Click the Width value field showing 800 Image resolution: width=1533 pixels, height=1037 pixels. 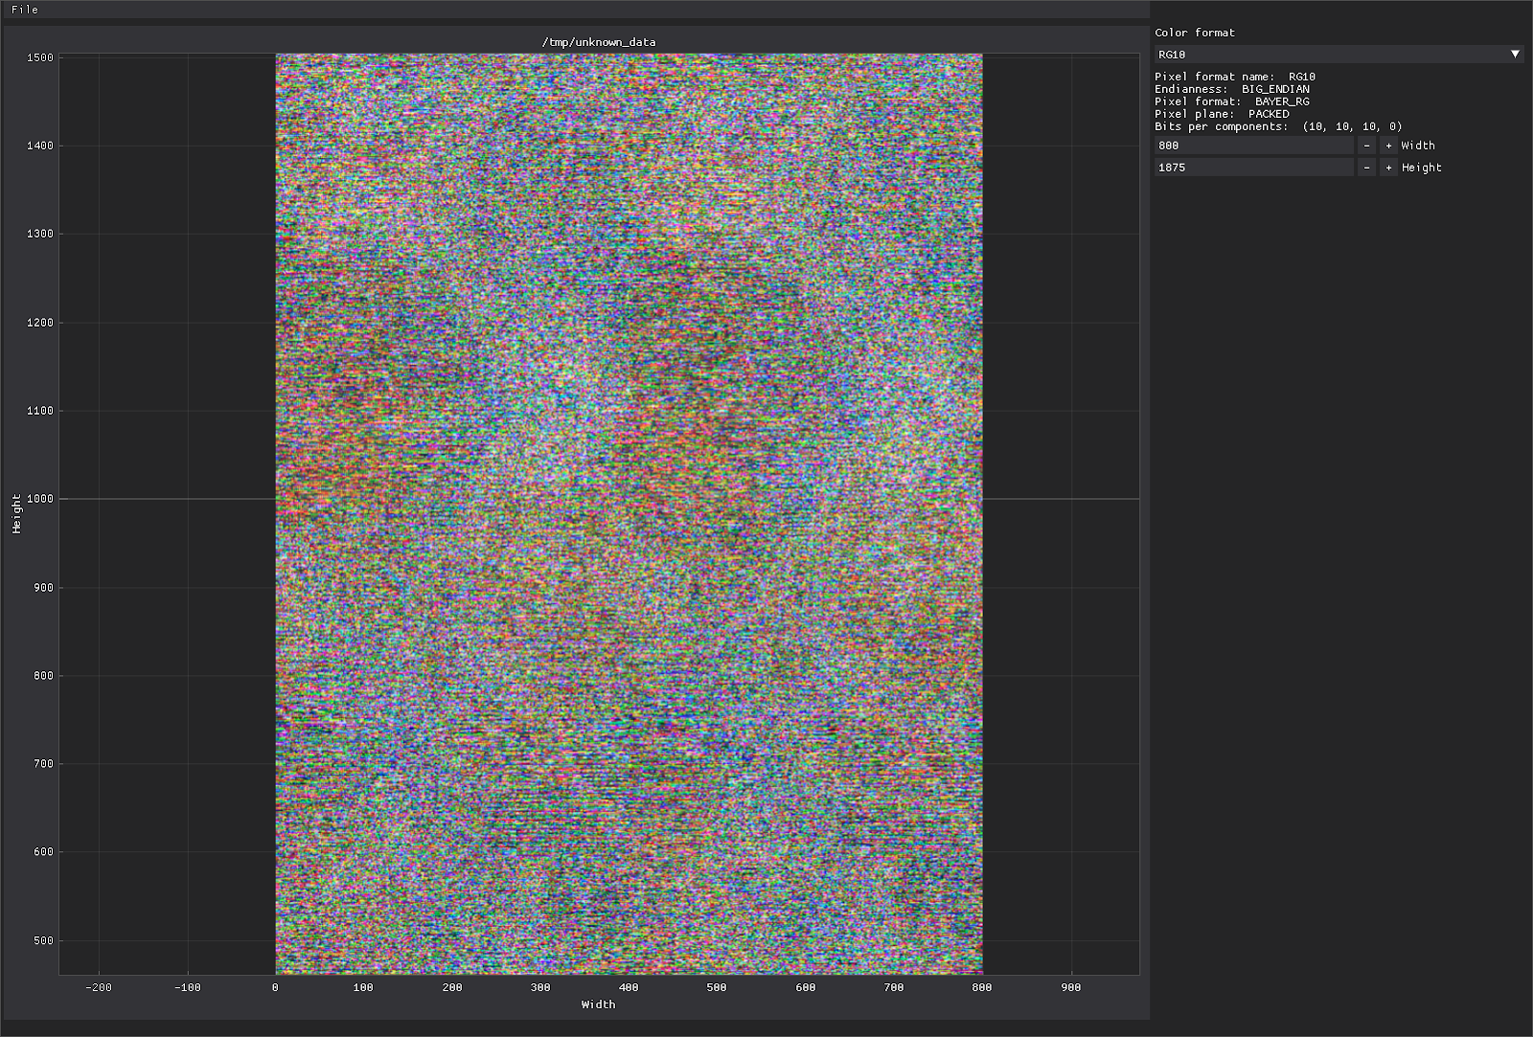1253,146
